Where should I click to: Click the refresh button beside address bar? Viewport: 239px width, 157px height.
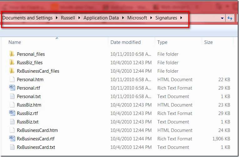(230, 18)
